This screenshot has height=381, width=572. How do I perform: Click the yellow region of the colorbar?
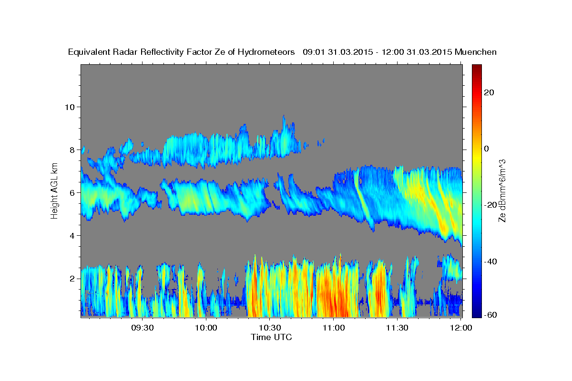point(476,157)
